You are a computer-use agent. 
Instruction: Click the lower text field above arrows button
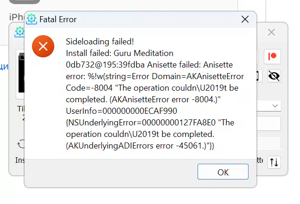[x=268, y=143]
